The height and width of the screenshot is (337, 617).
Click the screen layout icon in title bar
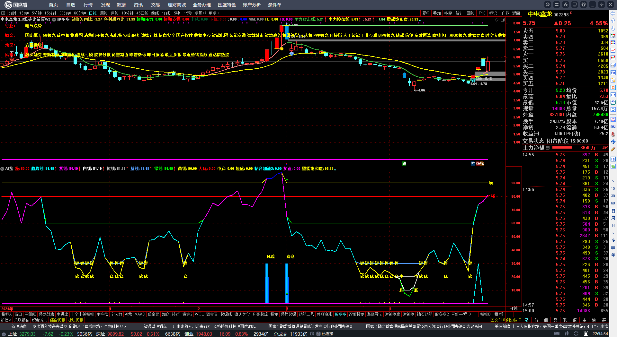click(575, 4)
